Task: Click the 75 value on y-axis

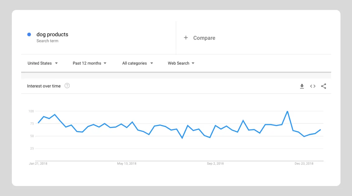Action: [x=31, y=124]
